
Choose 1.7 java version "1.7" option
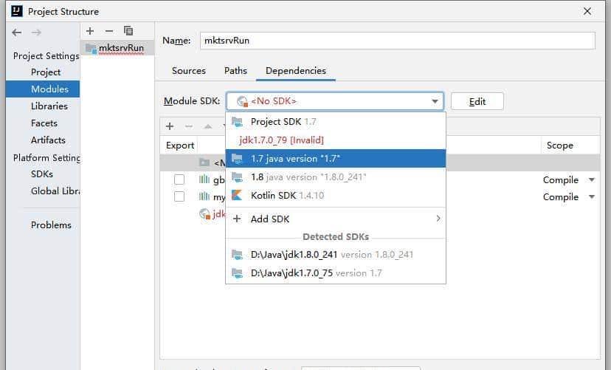click(336, 158)
